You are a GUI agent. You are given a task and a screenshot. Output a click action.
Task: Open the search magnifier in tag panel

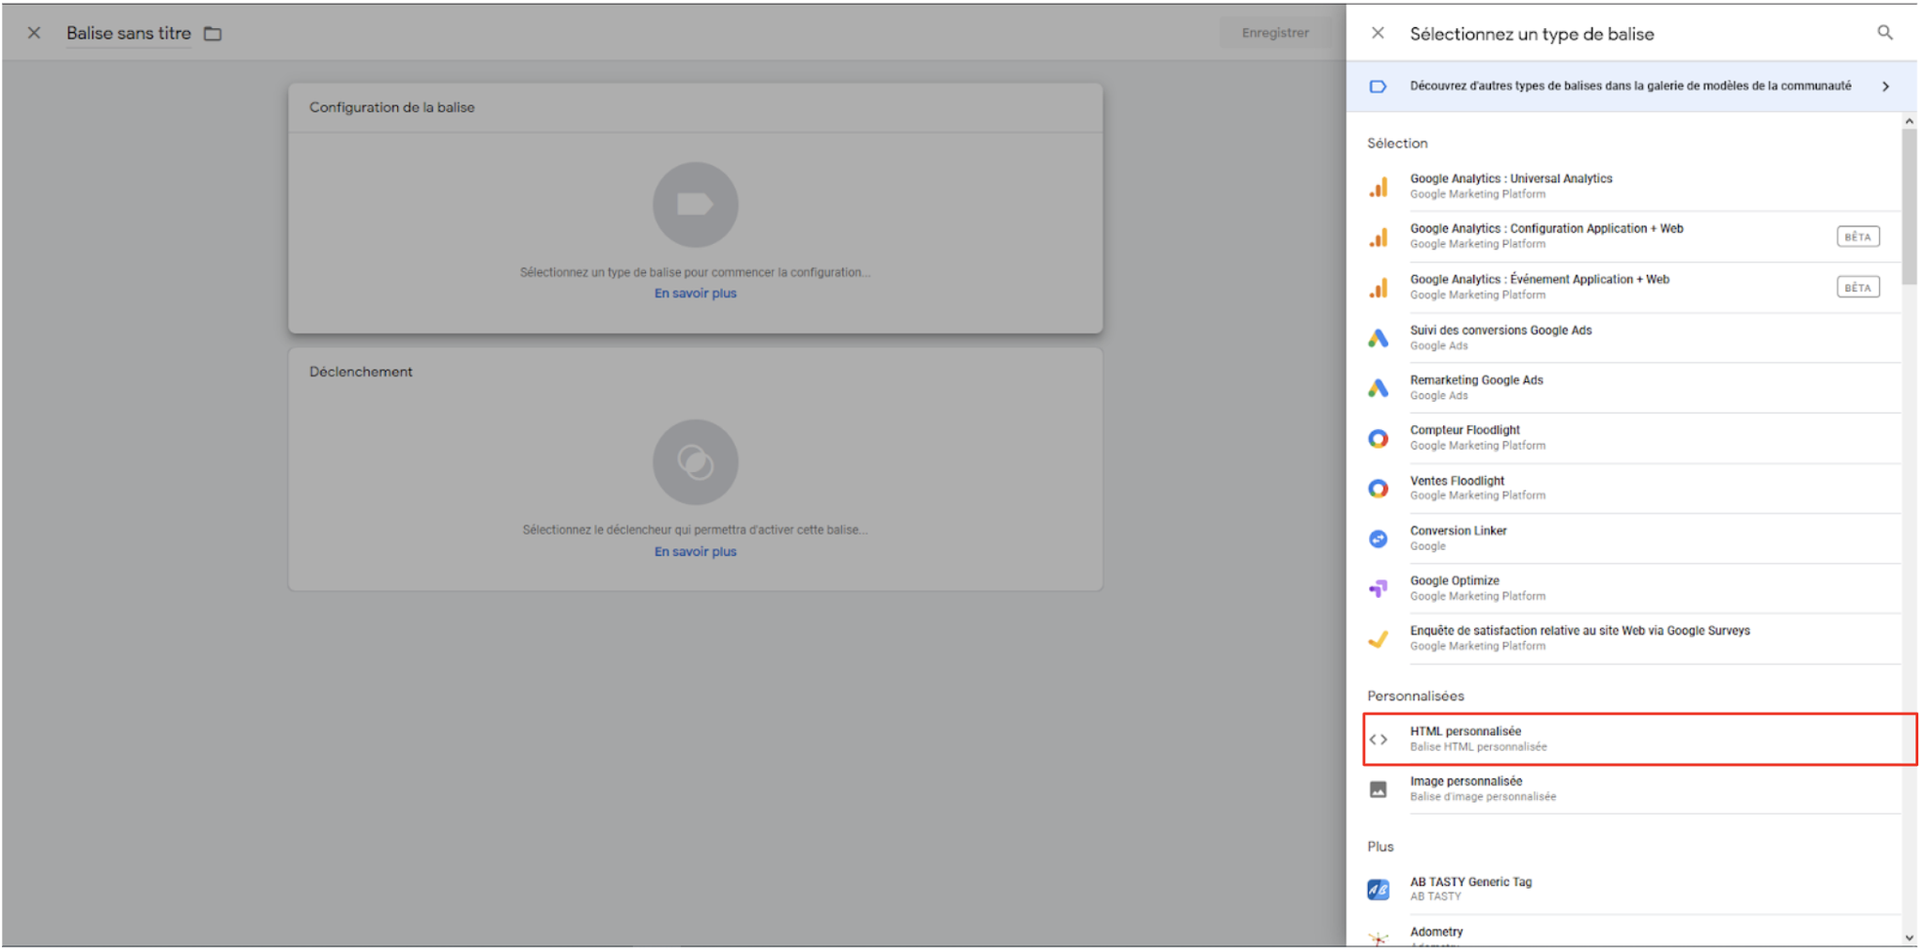click(1885, 33)
